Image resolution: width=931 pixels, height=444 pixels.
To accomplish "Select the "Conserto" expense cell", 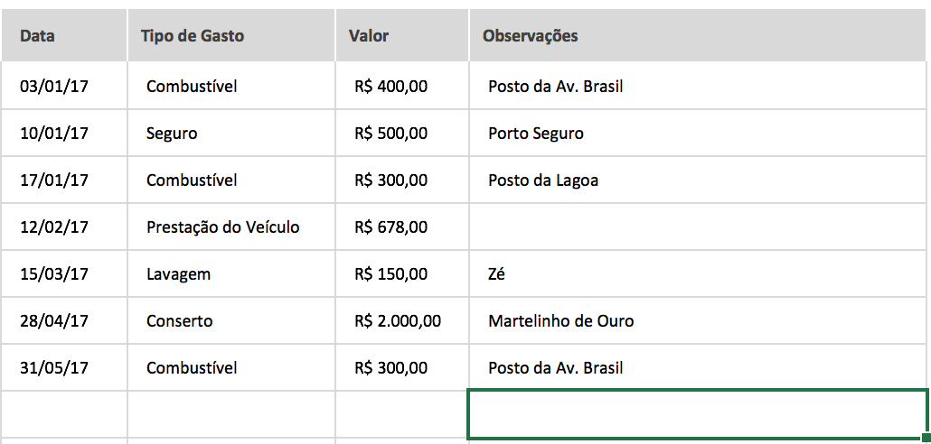I will point(180,321).
